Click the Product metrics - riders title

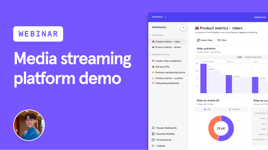point(221,28)
